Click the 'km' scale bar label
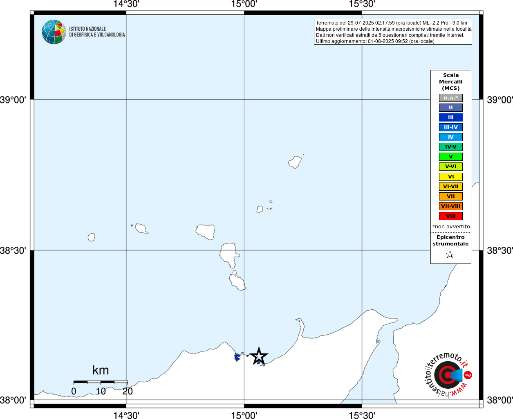This screenshot has height=419, width=513. click(101, 370)
